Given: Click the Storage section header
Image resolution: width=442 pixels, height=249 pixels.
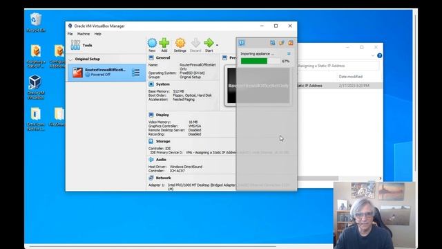Looking at the screenshot, I should tap(163, 141).
